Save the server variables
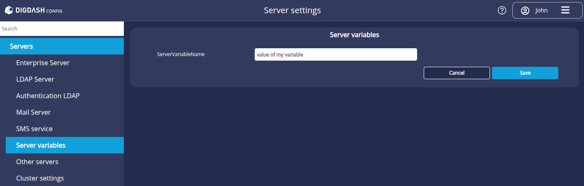The height and width of the screenshot is (186, 584). click(525, 73)
